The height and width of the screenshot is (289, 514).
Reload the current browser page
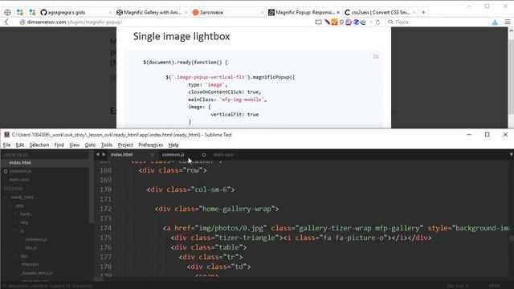[377, 22]
